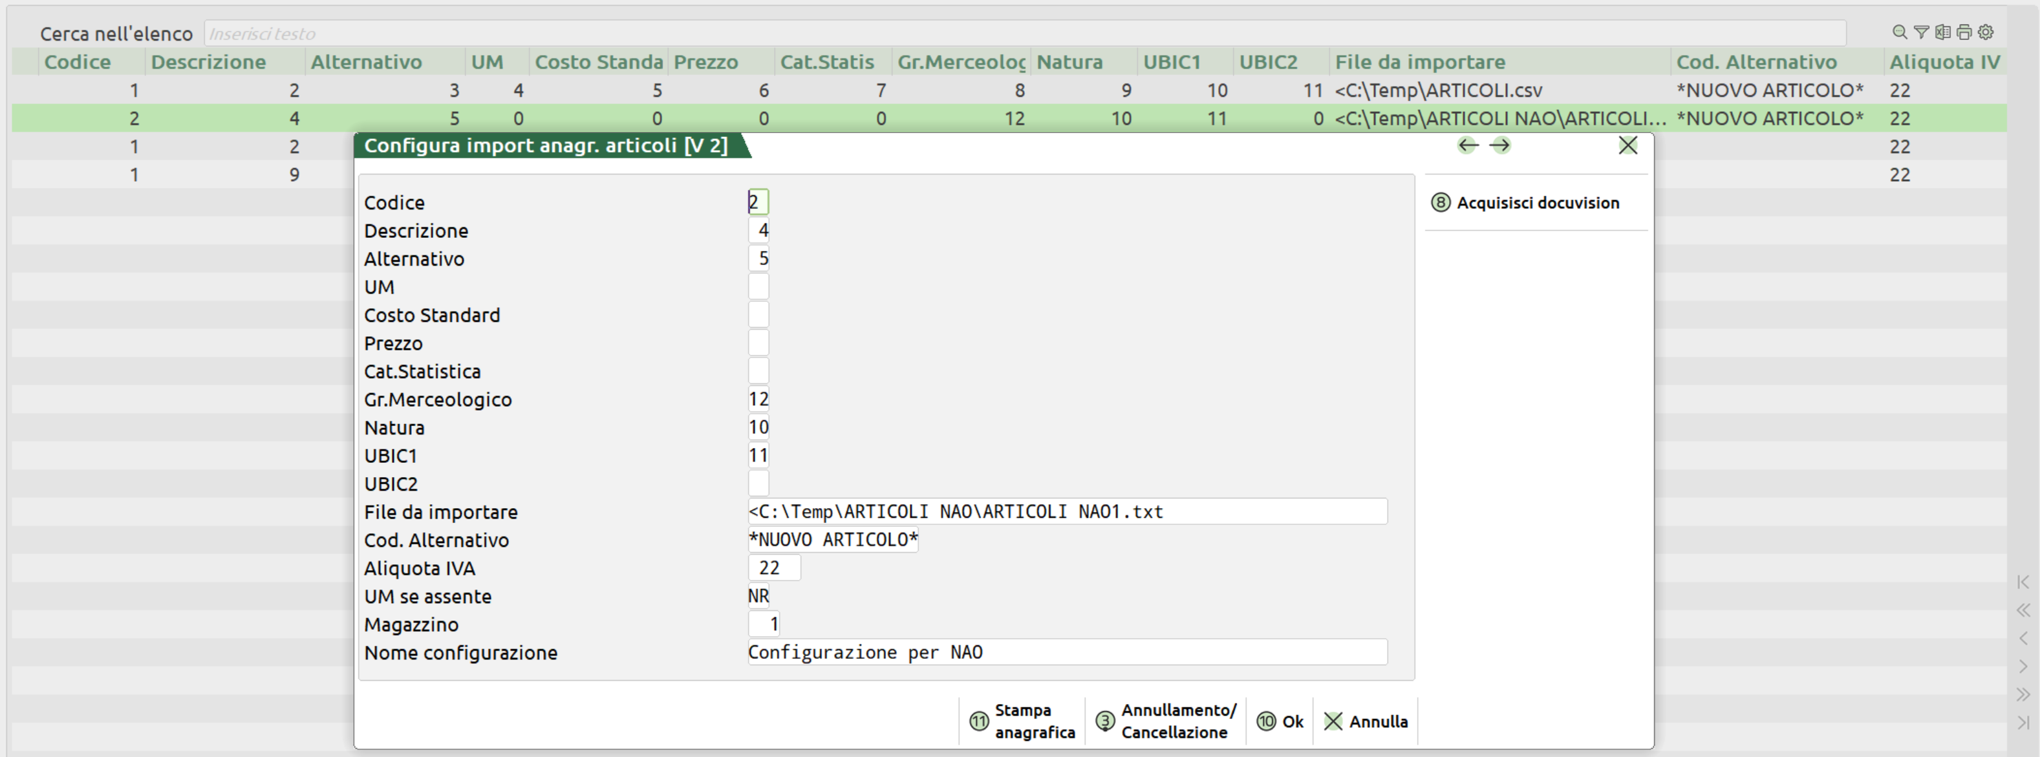The width and height of the screenshot is (2040, 757).
Task: Click Annullamento/Cancellazione button
Action: (x=1166, y=721)
